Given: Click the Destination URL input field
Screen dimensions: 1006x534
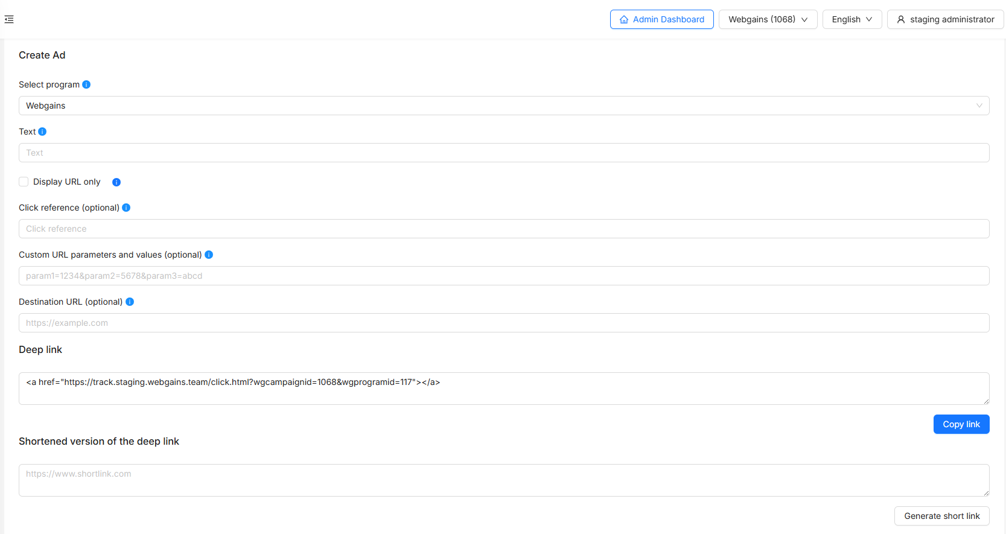Looking at the screenshot, I should (x=503, y=323).
